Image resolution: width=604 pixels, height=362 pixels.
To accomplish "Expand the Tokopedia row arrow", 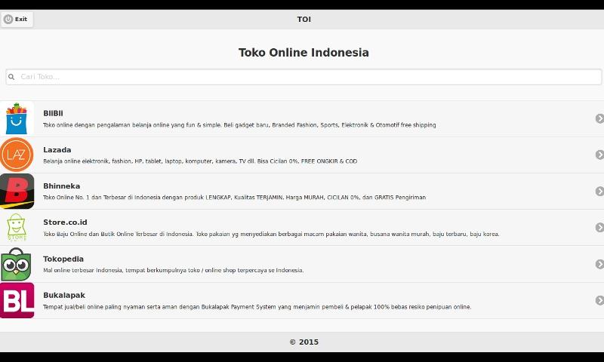I will coord(599,264).
